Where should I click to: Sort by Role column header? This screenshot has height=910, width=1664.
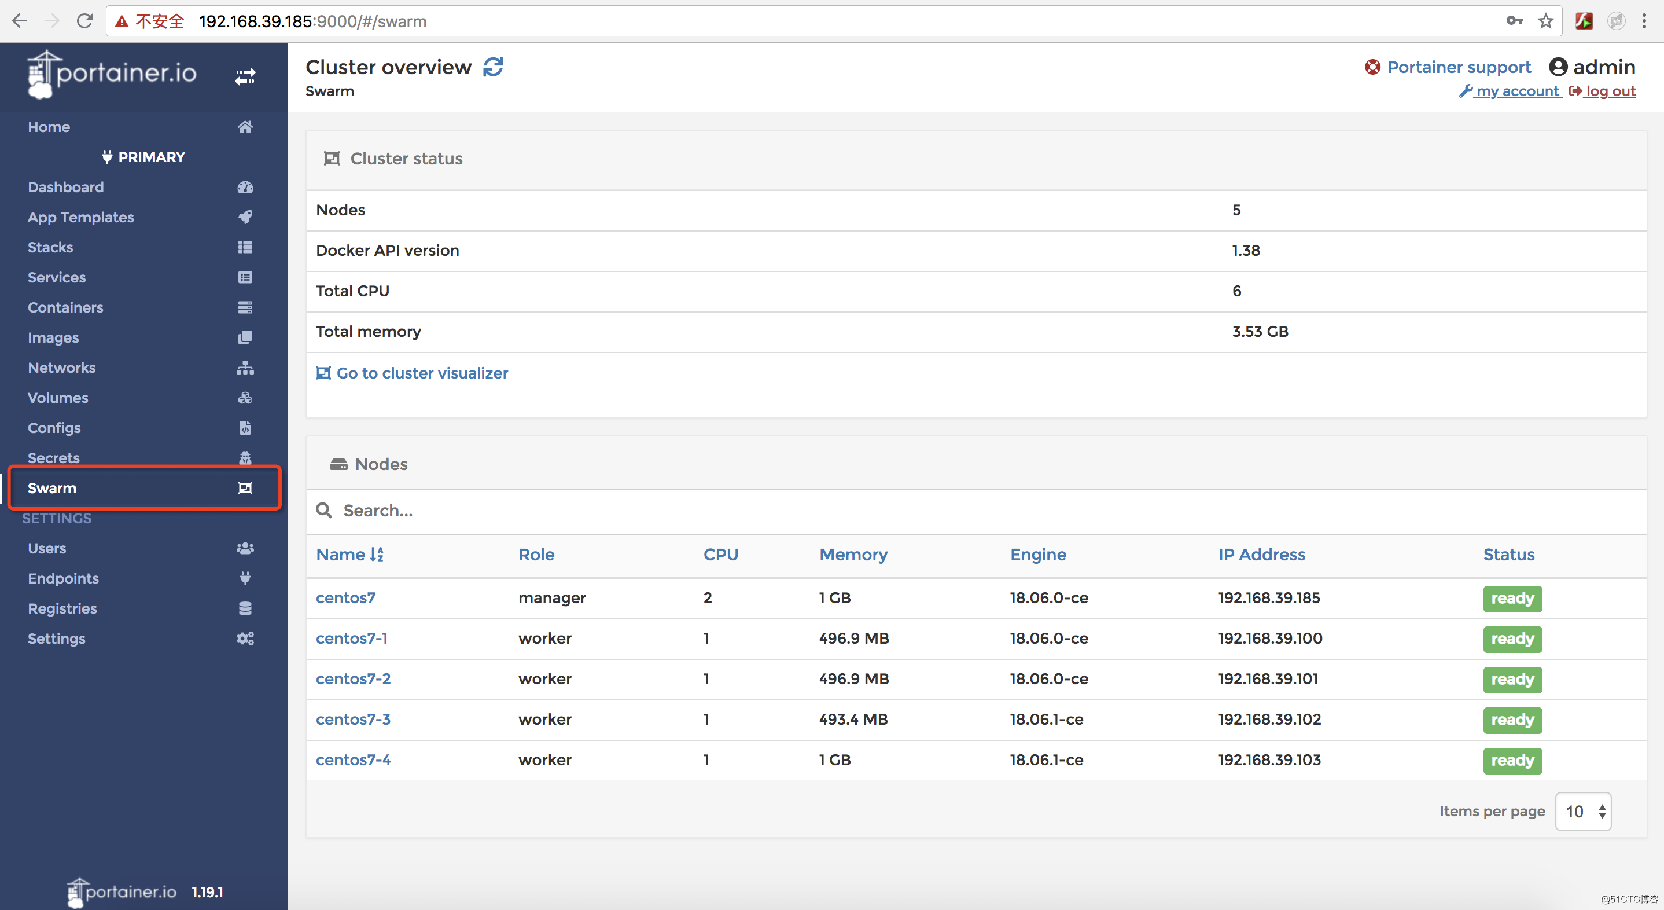[x=536, y=555]
